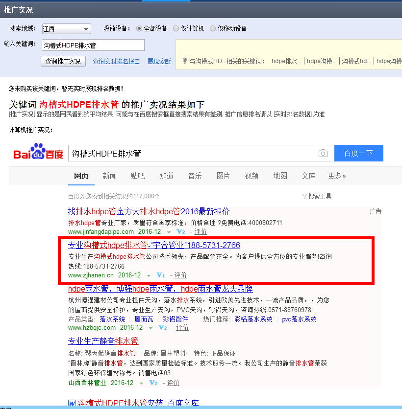Click the 山西晋林管业 source text

click(x=87, y=383)
